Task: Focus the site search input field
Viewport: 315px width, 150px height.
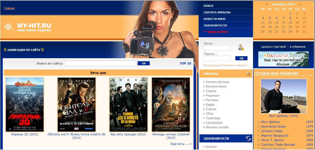Action: tap(100, 63)
